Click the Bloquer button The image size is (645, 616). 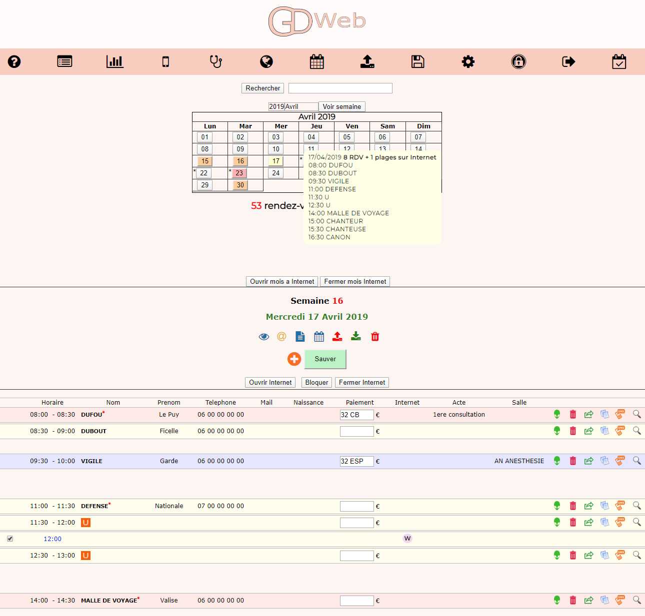(x=317, y=382)
